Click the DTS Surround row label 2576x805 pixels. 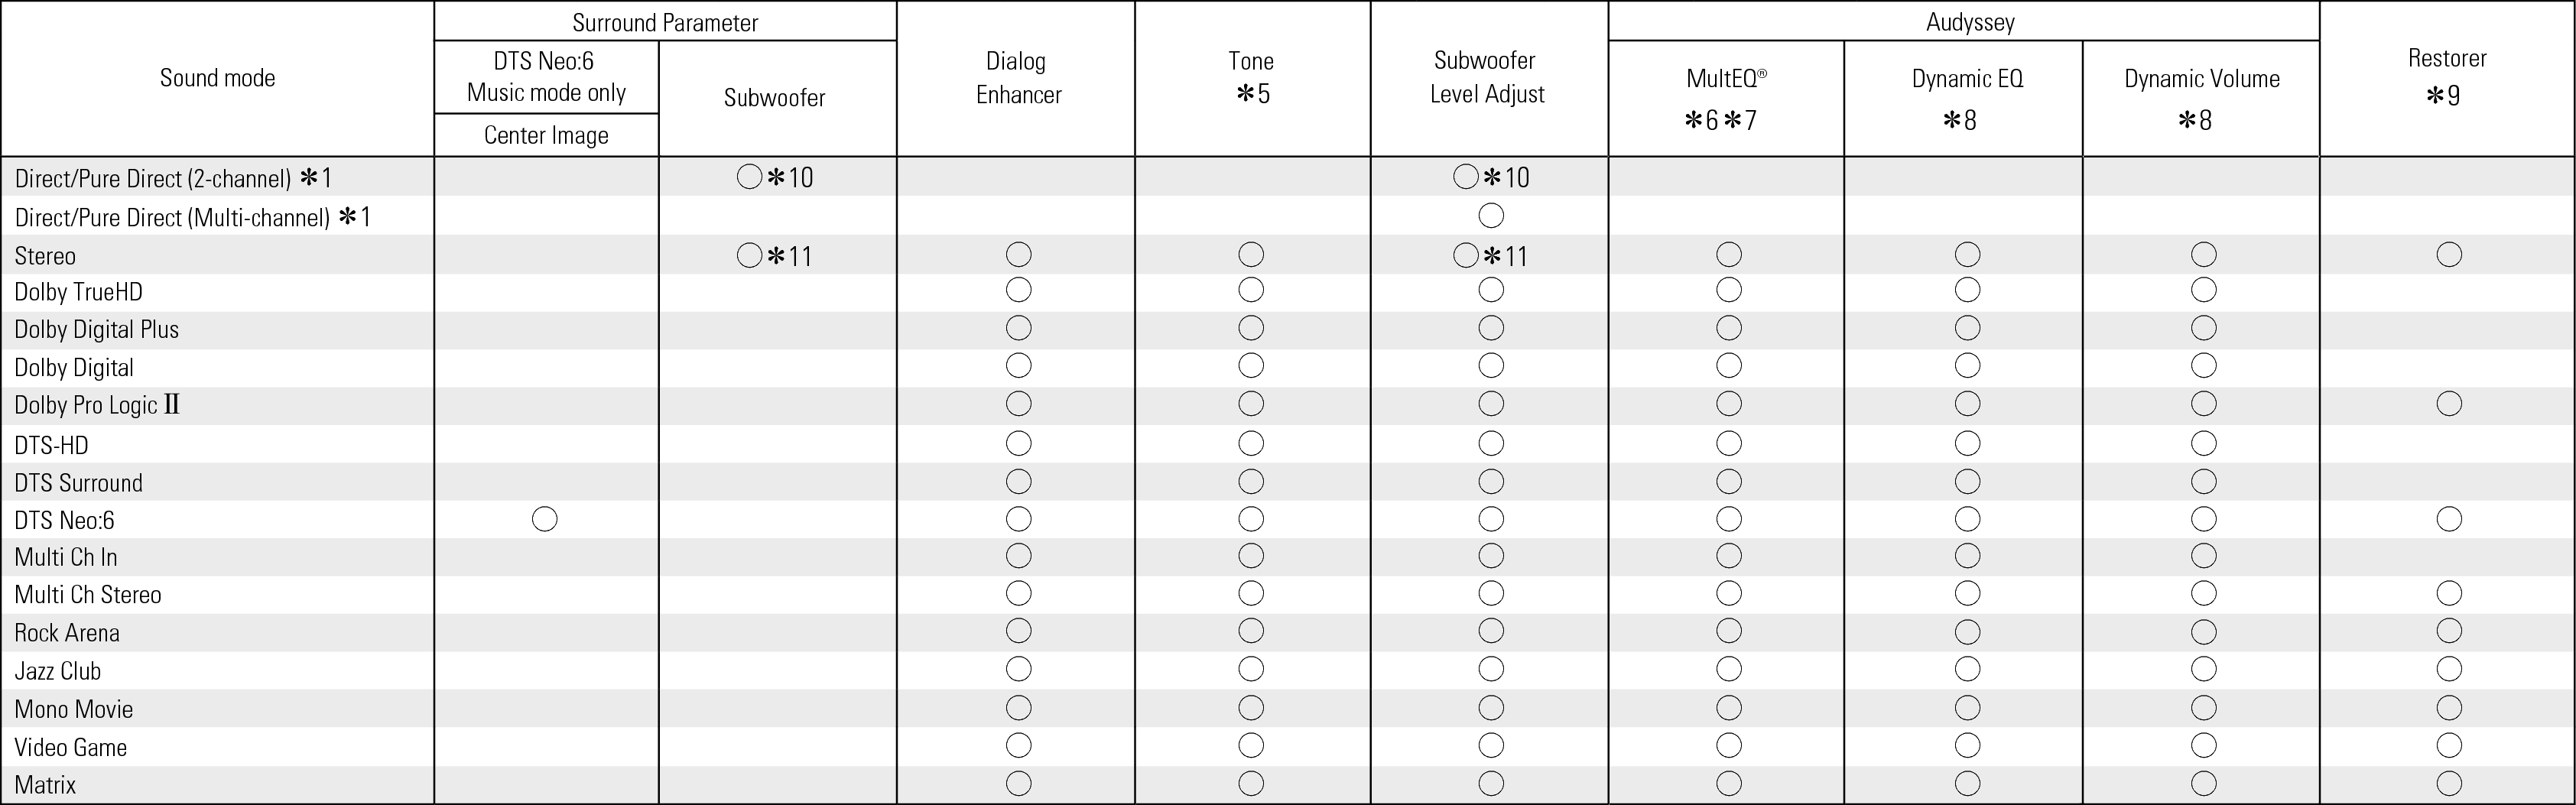point(79,483)
